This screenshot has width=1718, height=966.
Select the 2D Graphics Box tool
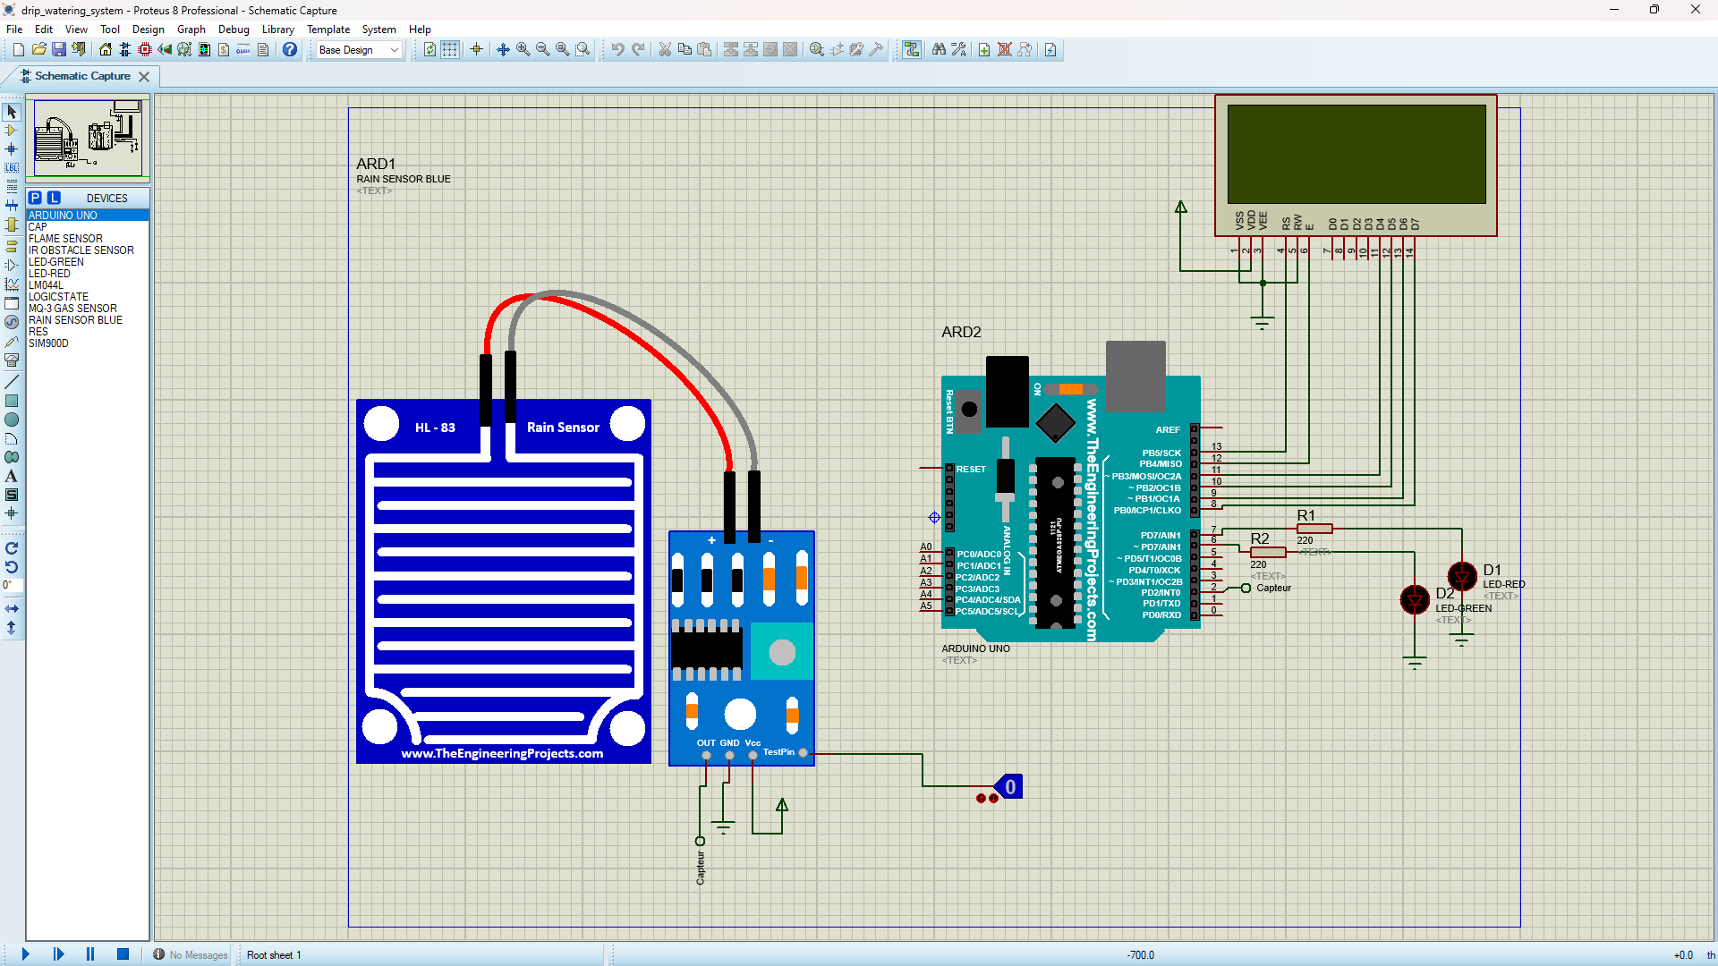coord(12,401)
